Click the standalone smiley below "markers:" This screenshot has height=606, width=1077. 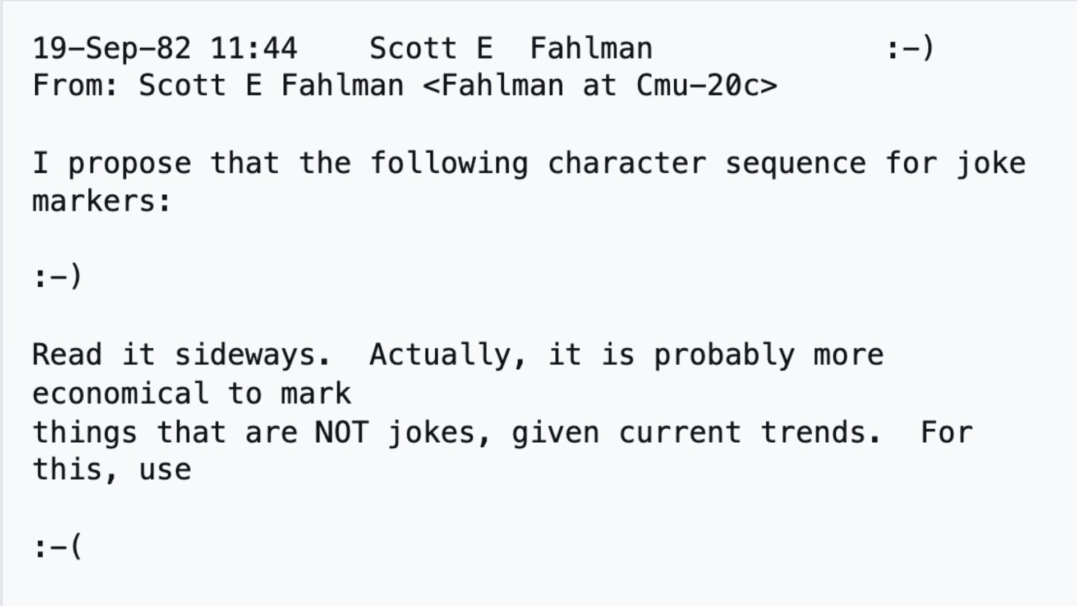(x=58, y=276)
